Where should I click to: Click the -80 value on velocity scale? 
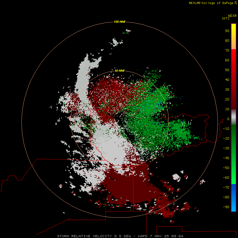coord(226,197)
